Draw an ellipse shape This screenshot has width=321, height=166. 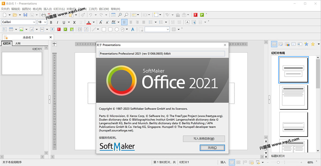click(x=117, y=29)
